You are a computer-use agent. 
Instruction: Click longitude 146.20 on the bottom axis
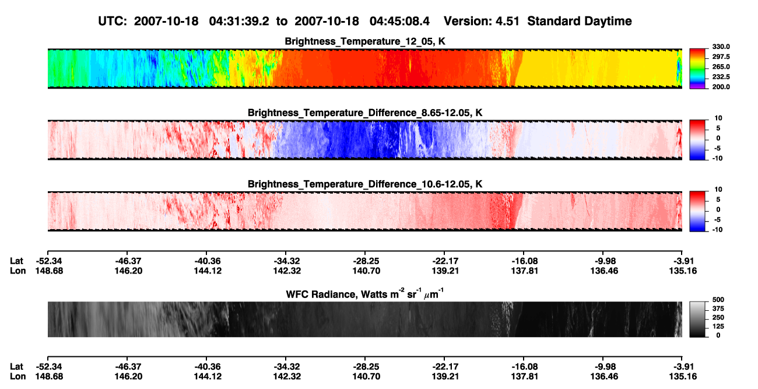coord(128,376)
